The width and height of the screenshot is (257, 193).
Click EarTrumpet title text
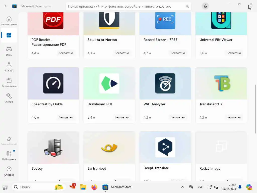[x=97, y=169]
